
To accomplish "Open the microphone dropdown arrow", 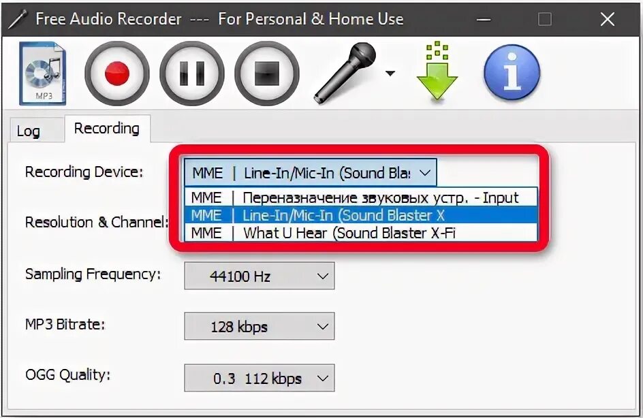I will pyautogui.click(x=390, y=74).
